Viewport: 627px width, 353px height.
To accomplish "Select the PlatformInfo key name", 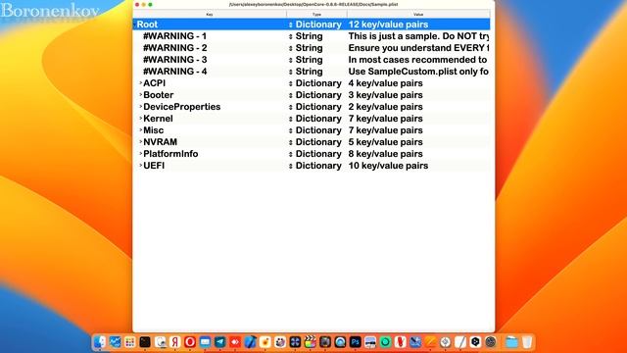I will 170,154.
